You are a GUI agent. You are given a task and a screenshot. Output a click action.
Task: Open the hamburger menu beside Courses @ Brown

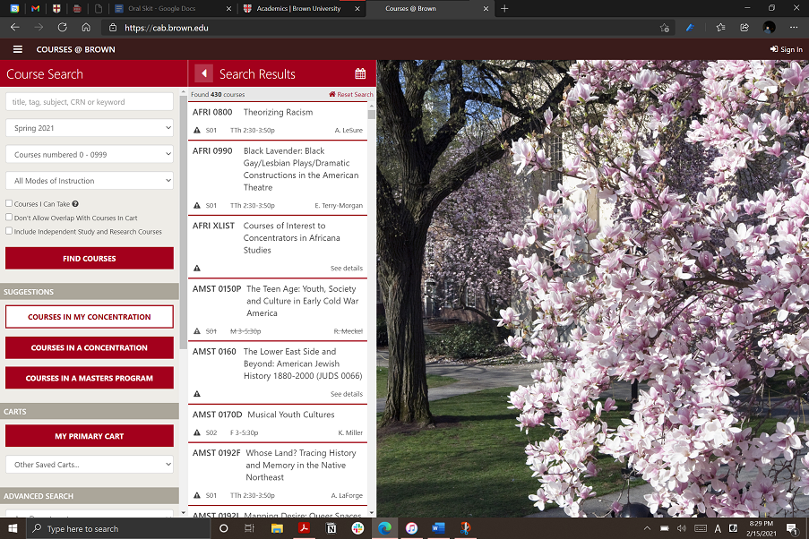pyautogui.click(x=18, y=49)
